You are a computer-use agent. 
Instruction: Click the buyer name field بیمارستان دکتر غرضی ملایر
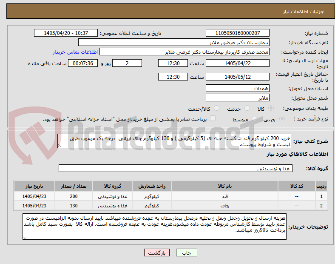pyautogui.click(x=174, y=42)
